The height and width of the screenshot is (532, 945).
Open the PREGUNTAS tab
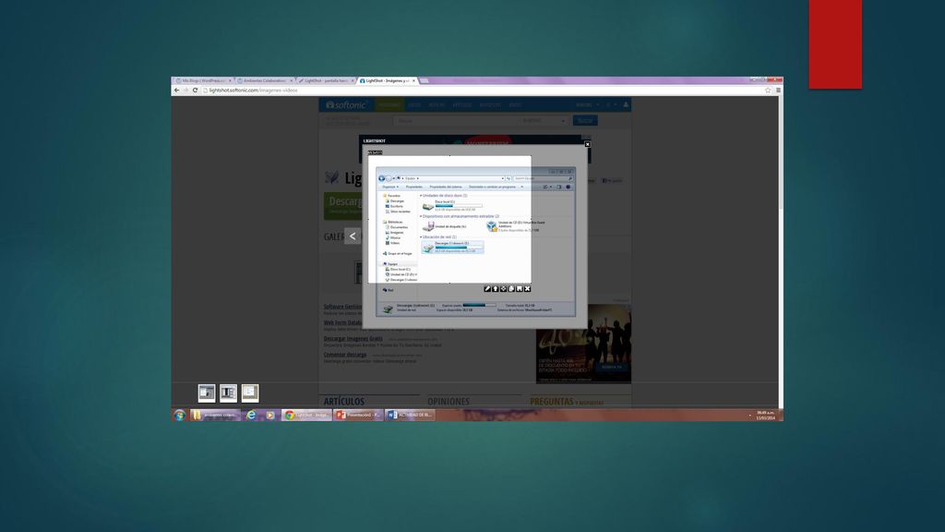point(552,401)
